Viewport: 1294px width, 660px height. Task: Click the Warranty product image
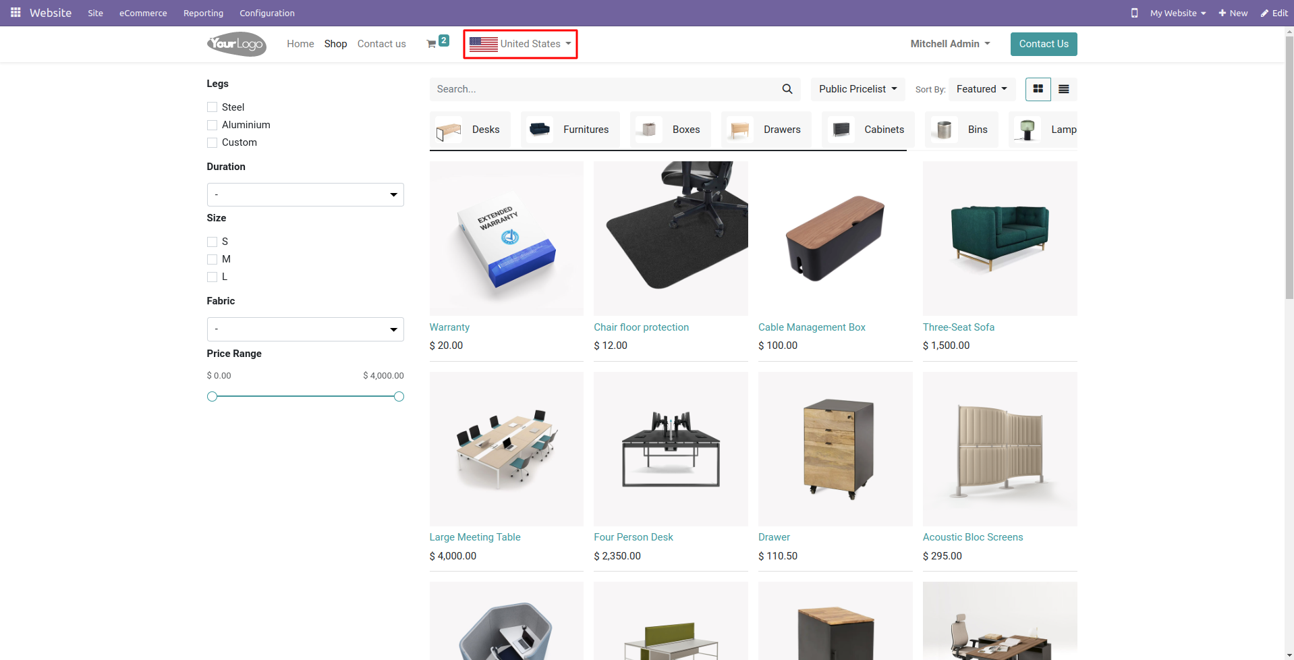coord(507,238)
